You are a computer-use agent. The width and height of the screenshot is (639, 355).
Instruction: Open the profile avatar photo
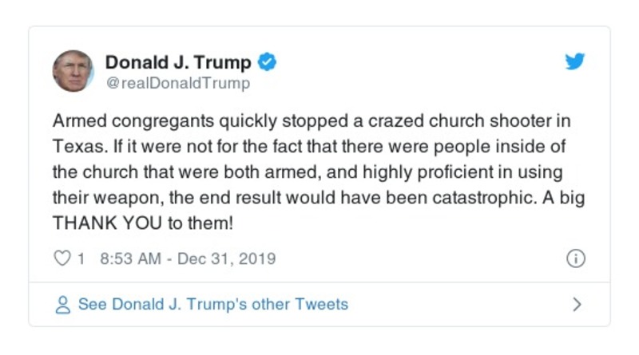73,71
